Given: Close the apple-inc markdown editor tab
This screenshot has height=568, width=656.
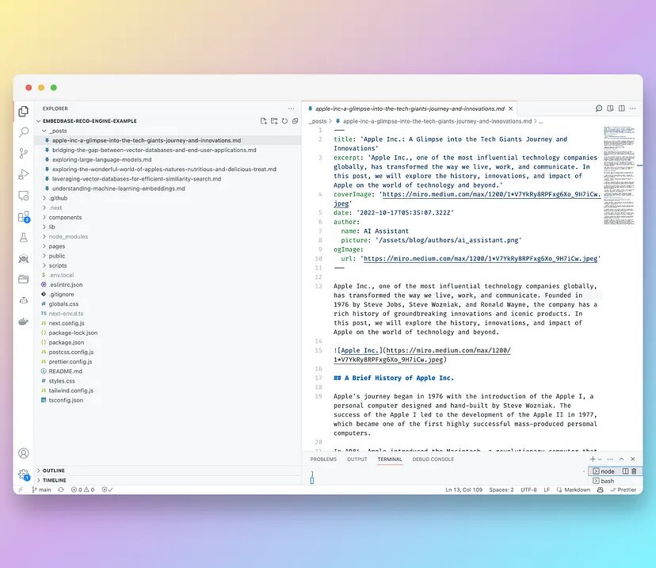Looking at the screenshot, I should pos(511,109).
